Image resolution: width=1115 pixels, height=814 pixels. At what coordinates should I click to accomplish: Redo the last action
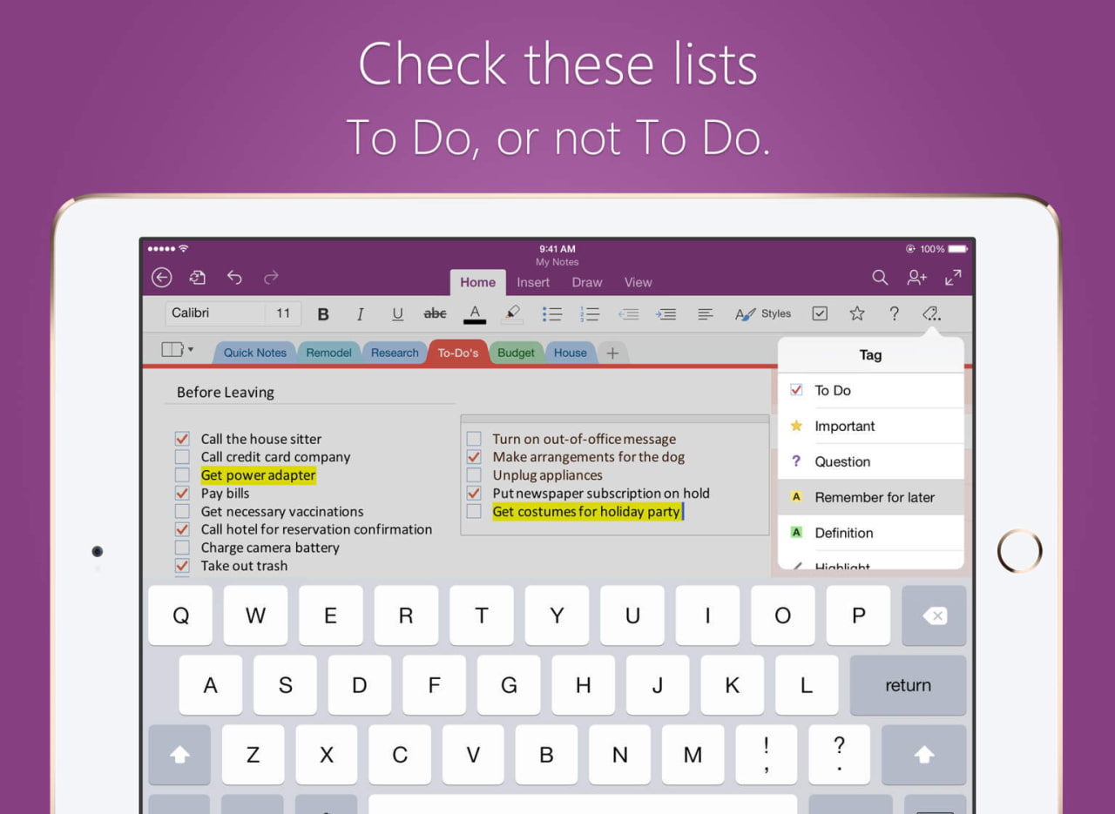[x=271, y=278]
